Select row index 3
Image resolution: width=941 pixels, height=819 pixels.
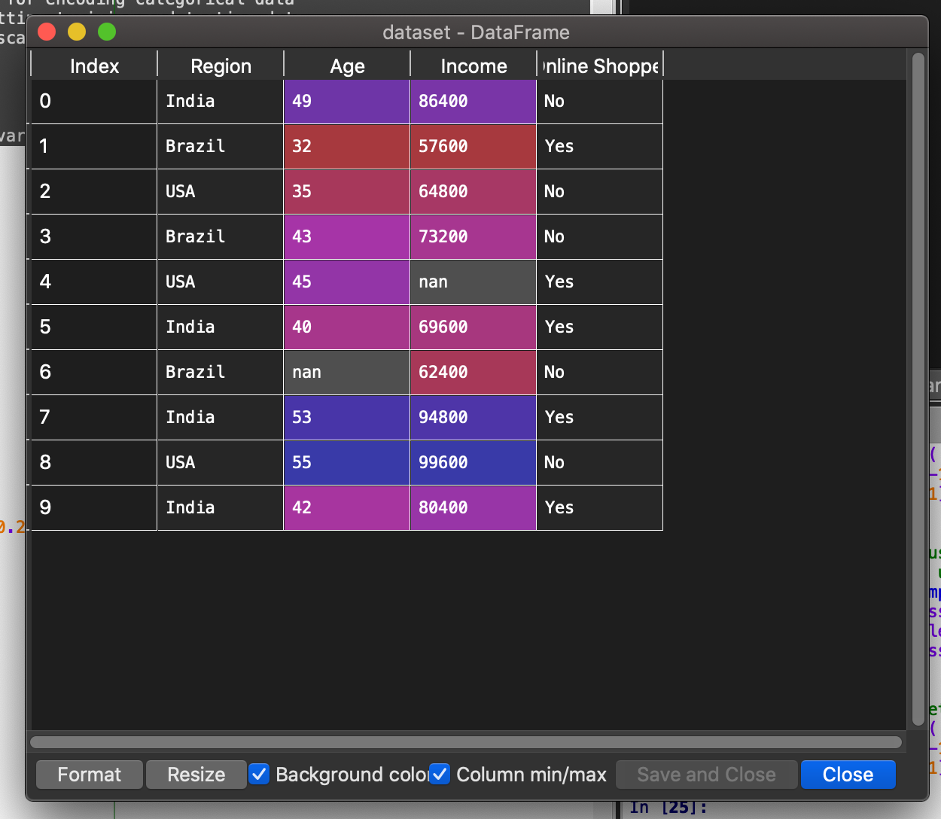(x=93, y=237)
